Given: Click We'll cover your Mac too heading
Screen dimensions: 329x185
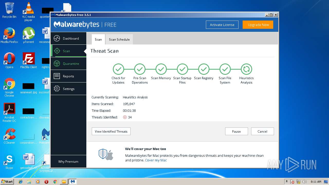Looking at the screenshot, I should pos(145,149).
